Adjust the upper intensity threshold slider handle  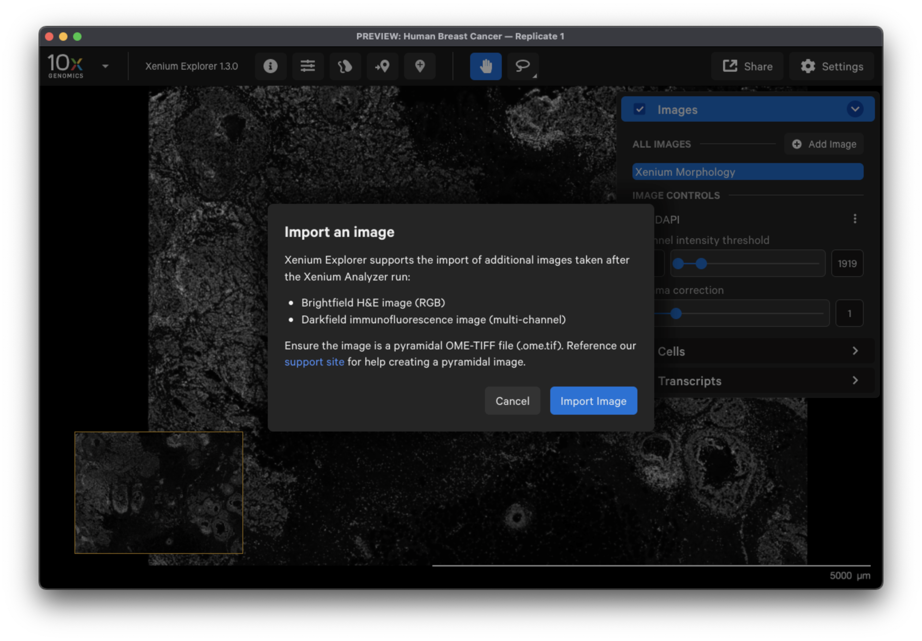[x=701, y=264]
